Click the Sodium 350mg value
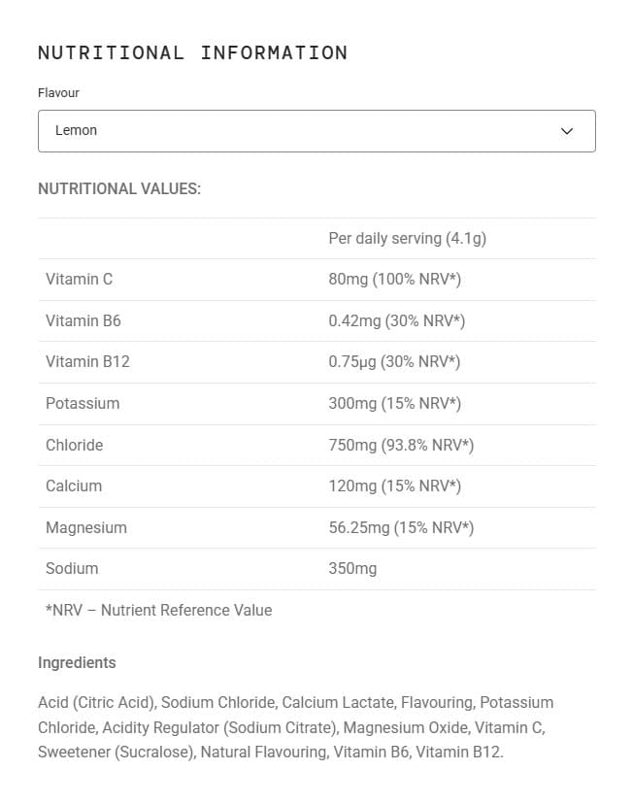This screenshot has height=804, width=632. [352, 569]
